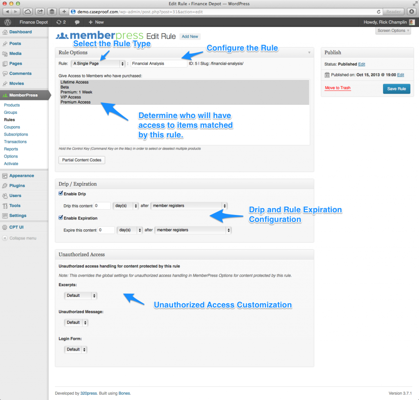The height and width of the screenshot is (400, 419).
Task: Click the Users icon in sidebar
Action: tap(5, 196)
